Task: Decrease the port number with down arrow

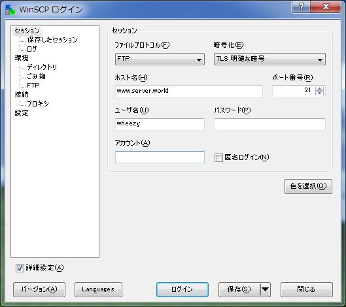Action: (x=320, y=93)
